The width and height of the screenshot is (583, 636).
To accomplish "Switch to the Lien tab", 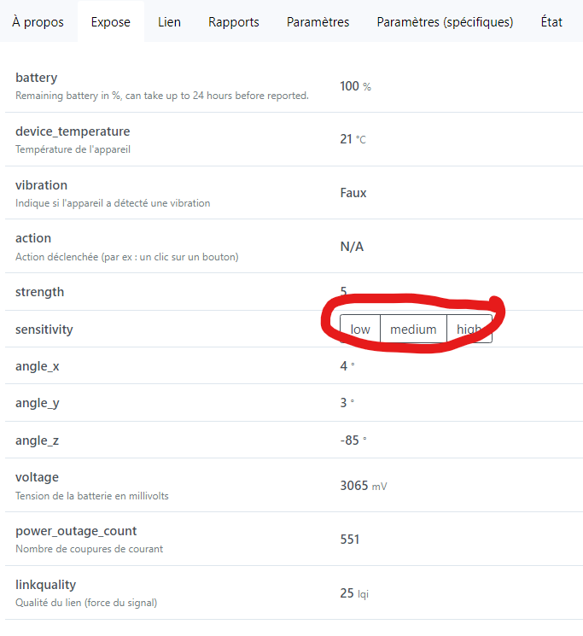I will (x=170, y=22).
